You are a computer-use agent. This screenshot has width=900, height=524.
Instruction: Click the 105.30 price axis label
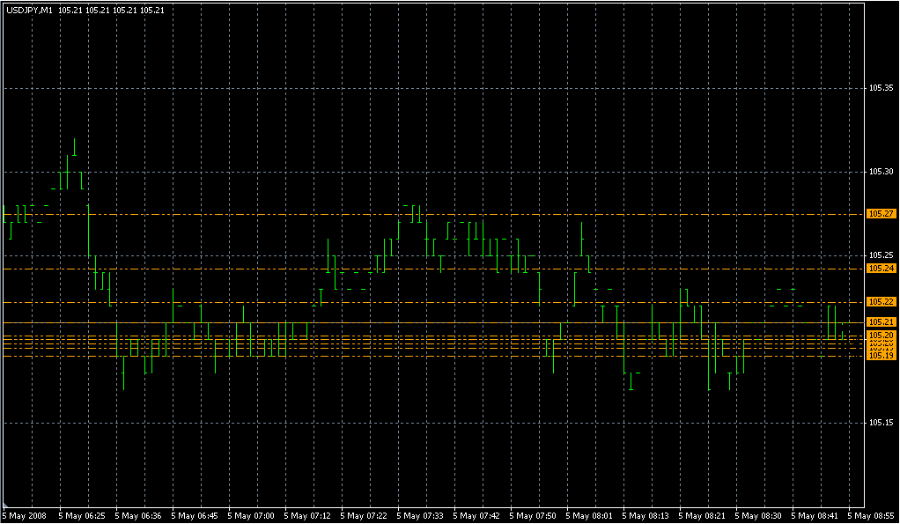(x=881, y=172)
